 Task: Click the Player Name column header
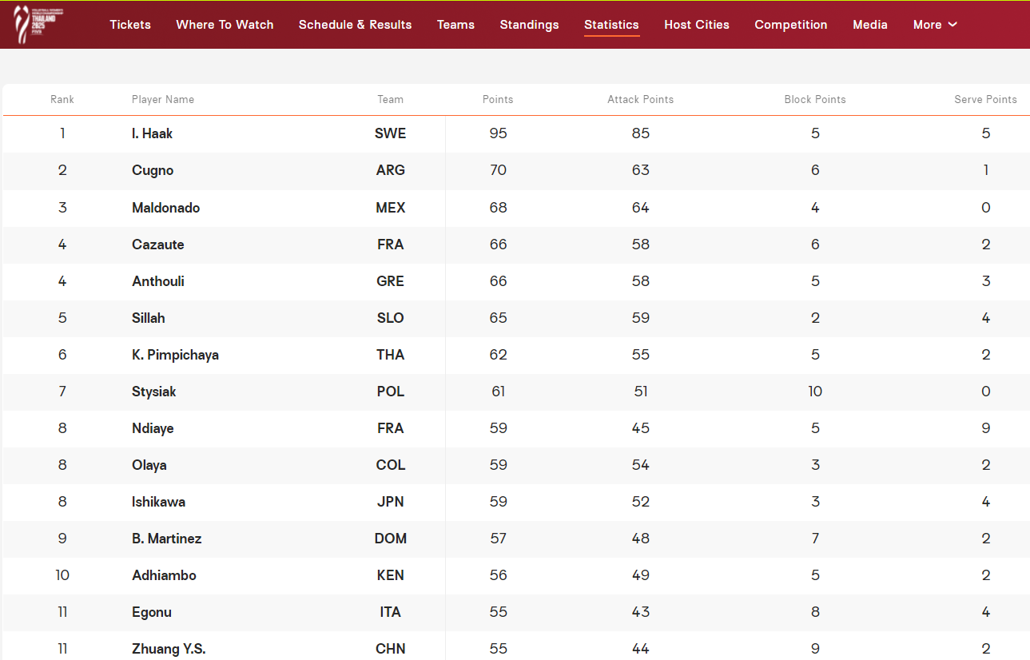(163, 100)
